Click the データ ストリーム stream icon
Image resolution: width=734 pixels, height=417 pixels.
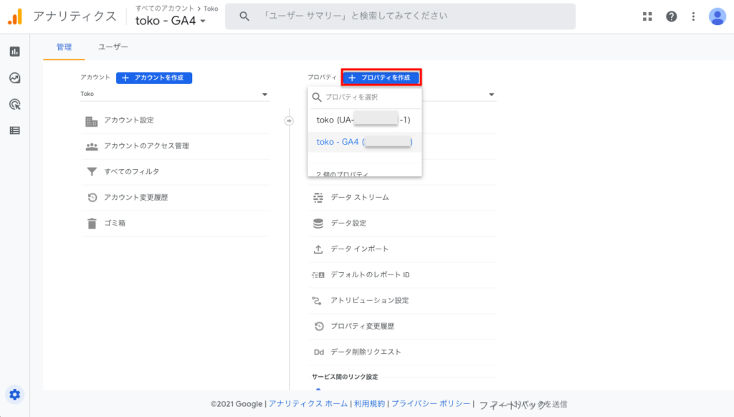point(318,198)
